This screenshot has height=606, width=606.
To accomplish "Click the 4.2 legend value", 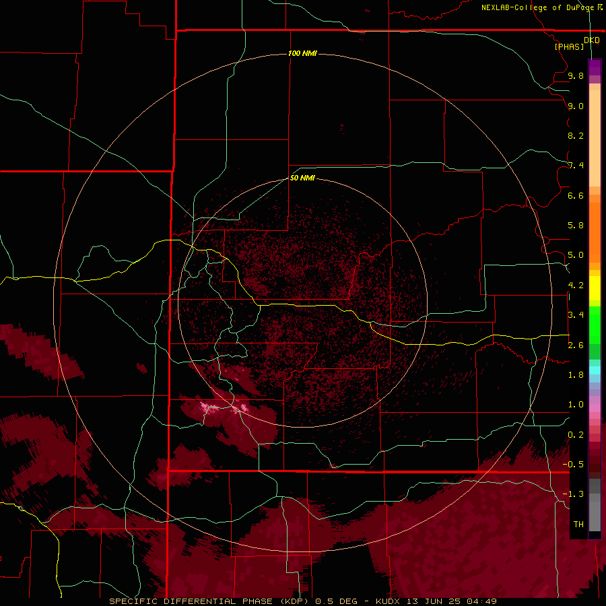I will [x=576, y=285].
